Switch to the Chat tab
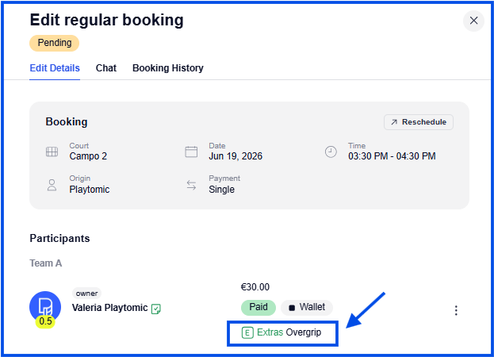 pos(106,68)
